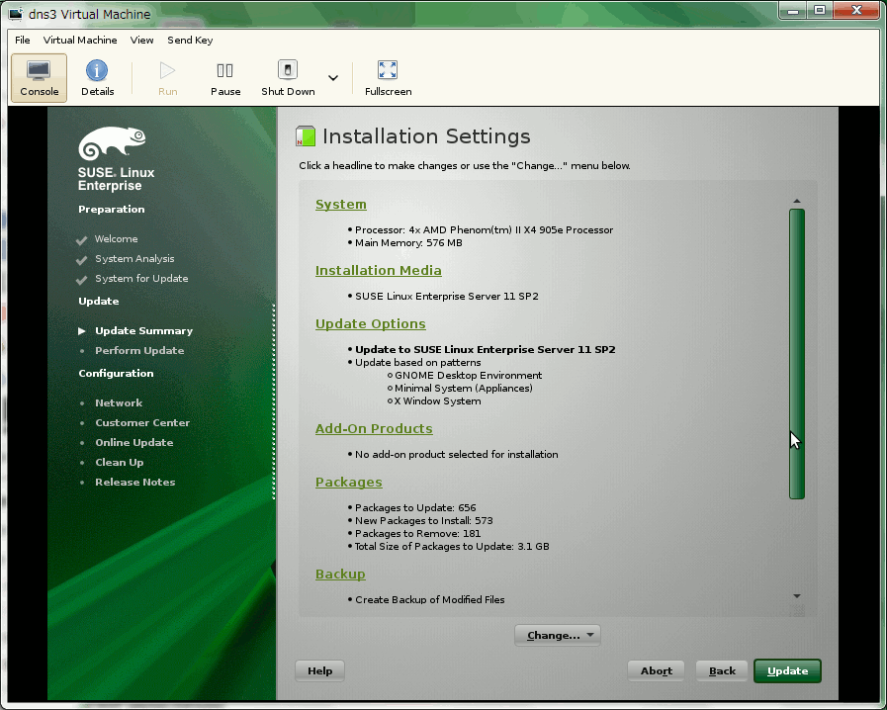
Task: Click the Perform Update sidebar step
Action: [x=139, y=351]
